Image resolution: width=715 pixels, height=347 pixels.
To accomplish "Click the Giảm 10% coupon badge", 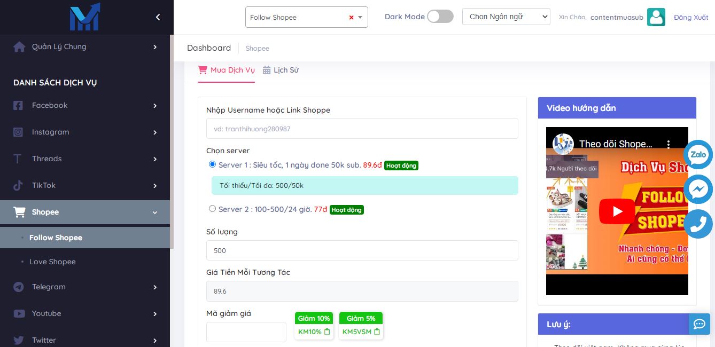I will click(x=314, y=319).
